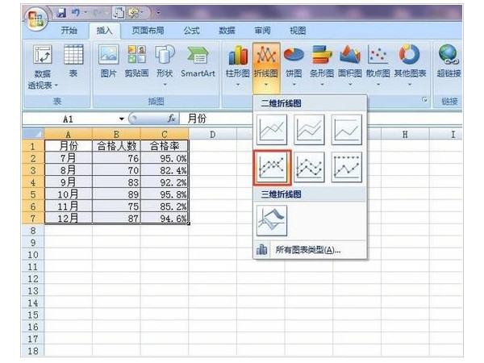
Task: Insert a hyperlink with 超链接
Action: tap(449, 61)
